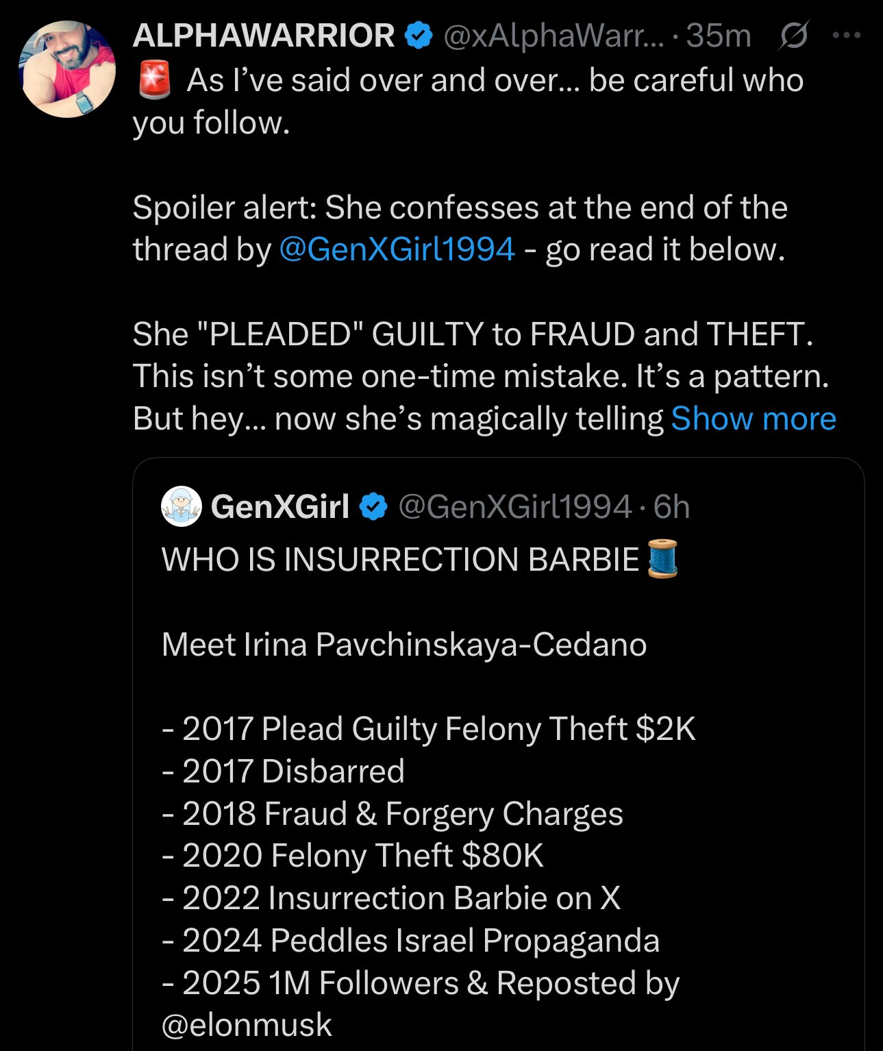The height and width of the screenshot is (1051, 883).
Task: Click the 'Meet Irina Pavchinskaya-Cedano' line
Action: pyautogui.click(x=404, y=645)
